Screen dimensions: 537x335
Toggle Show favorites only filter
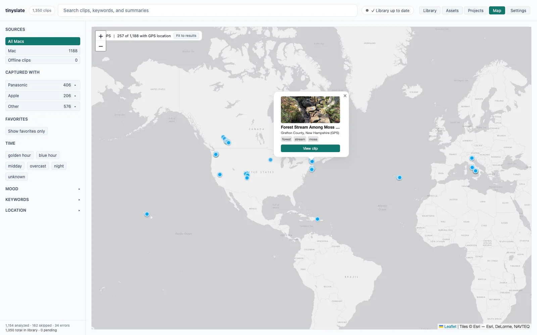coord(27,131)
